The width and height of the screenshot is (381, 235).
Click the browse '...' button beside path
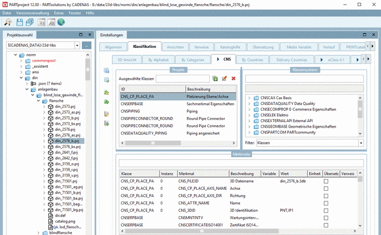[x=87, y=45]
